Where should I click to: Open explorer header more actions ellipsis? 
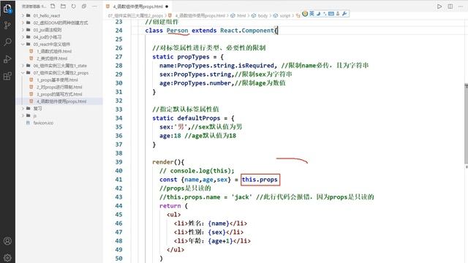coord(94,6)
